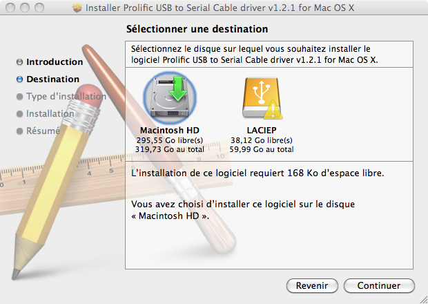428x304 pixels.
Task: Click the Macintosh HD label
Action: (170, 130)
